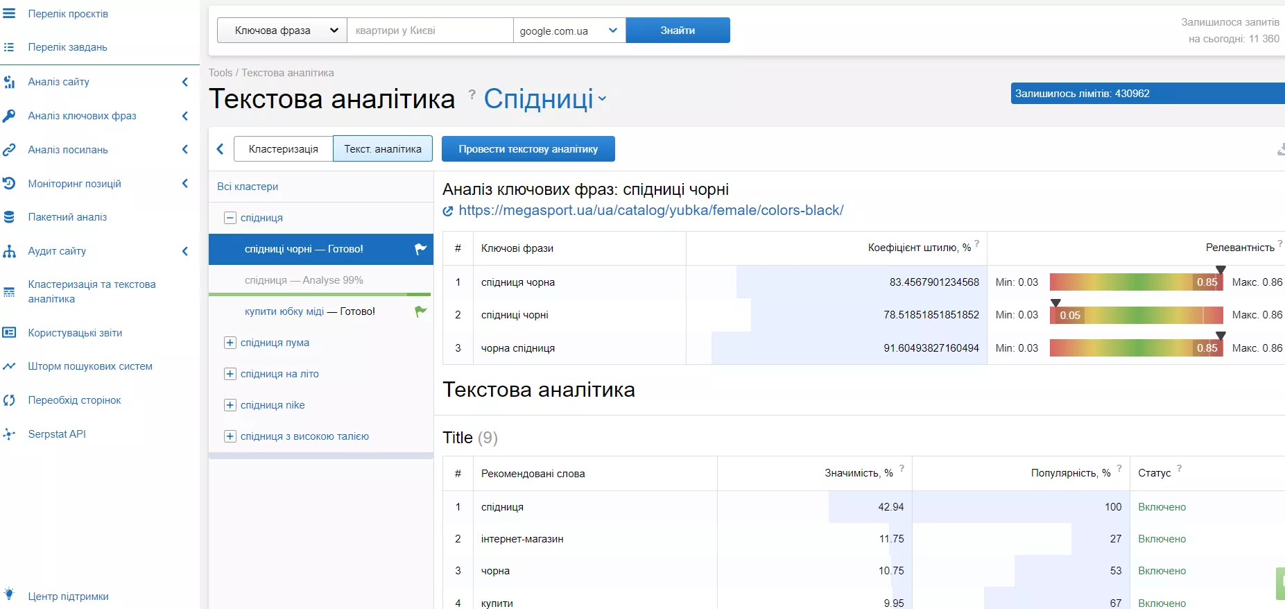
Task: Click the Кластеризація та текстова аналітика icon
Action: pyautogui.click(x=9, y=292)
